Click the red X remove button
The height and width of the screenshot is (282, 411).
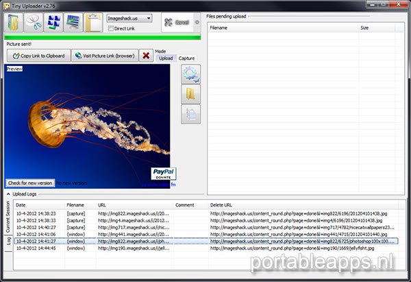146,56
